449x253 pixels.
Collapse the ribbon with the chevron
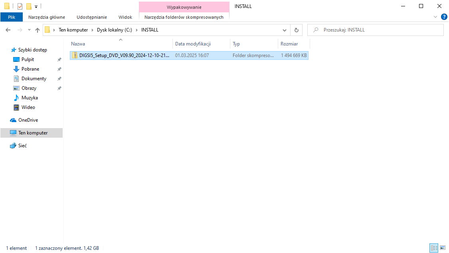point(435,17)
